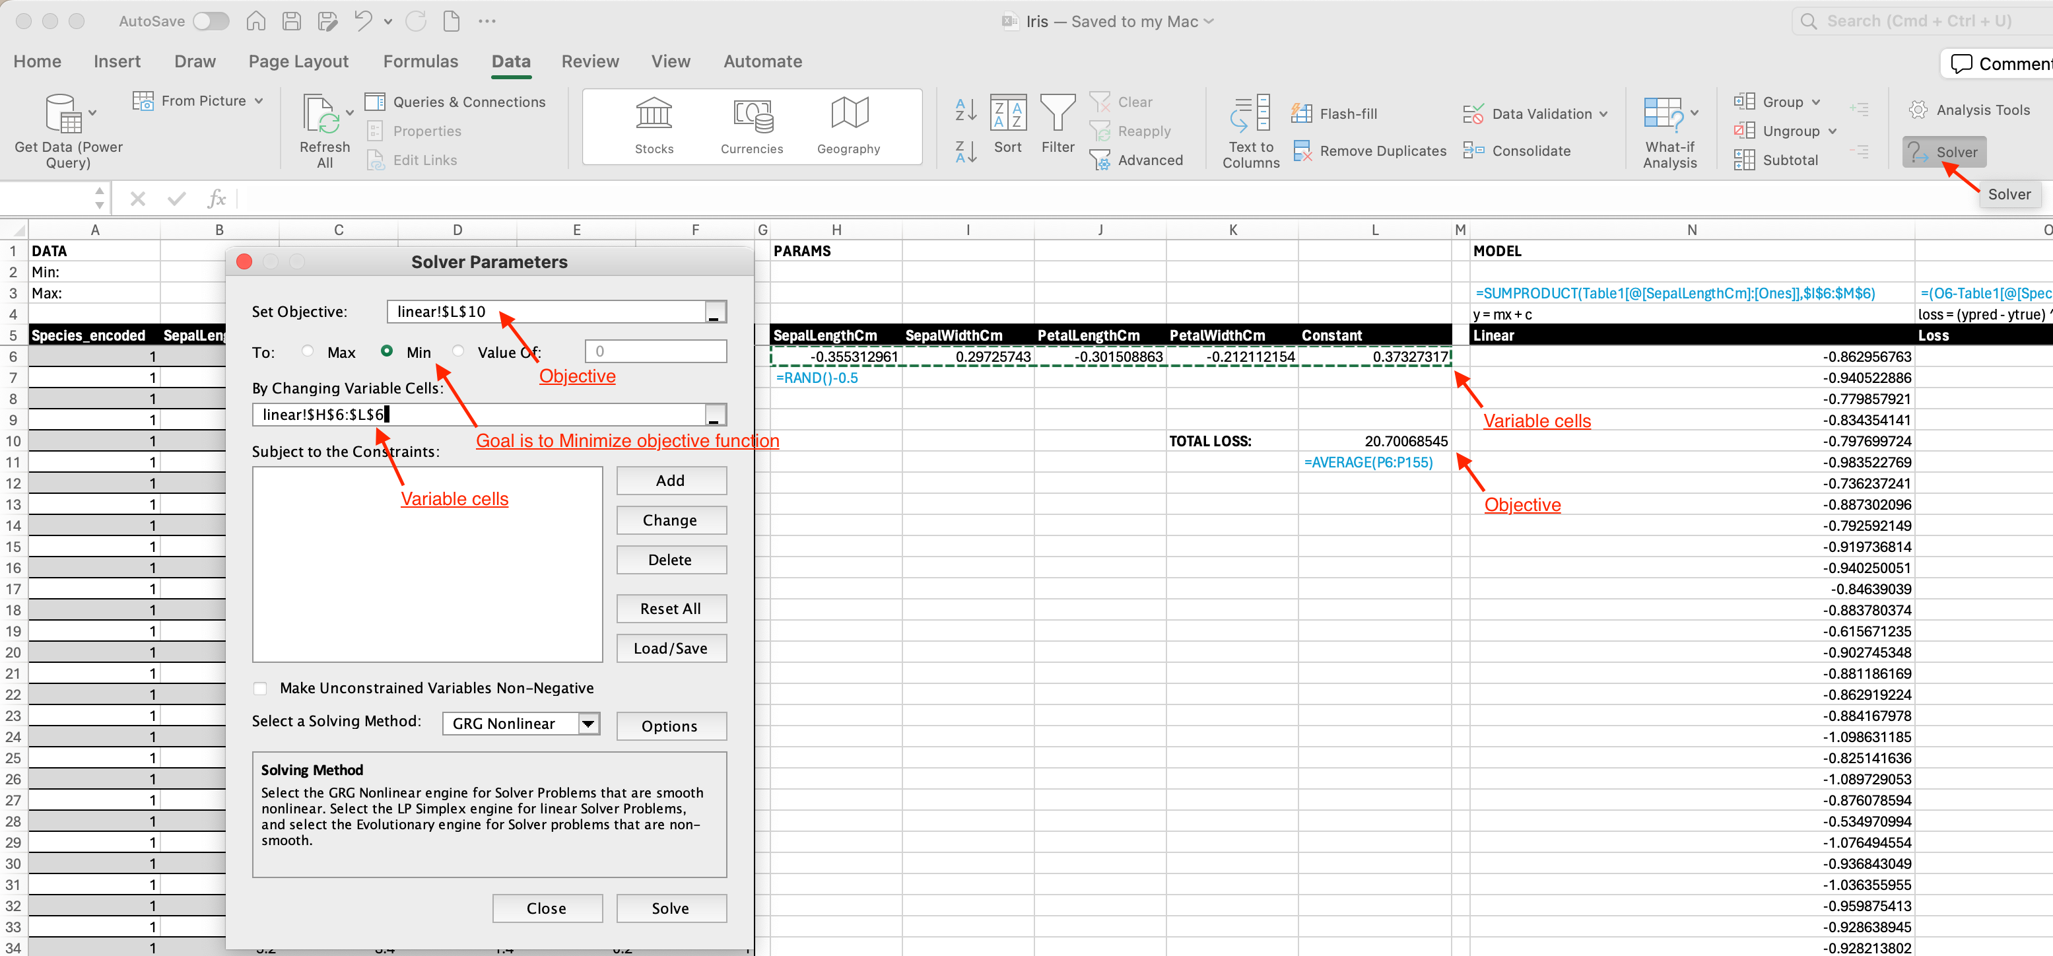Sort ascending A to Z icon
Image resolution: width=2053 pixels, height=956 pixels.
965,109
